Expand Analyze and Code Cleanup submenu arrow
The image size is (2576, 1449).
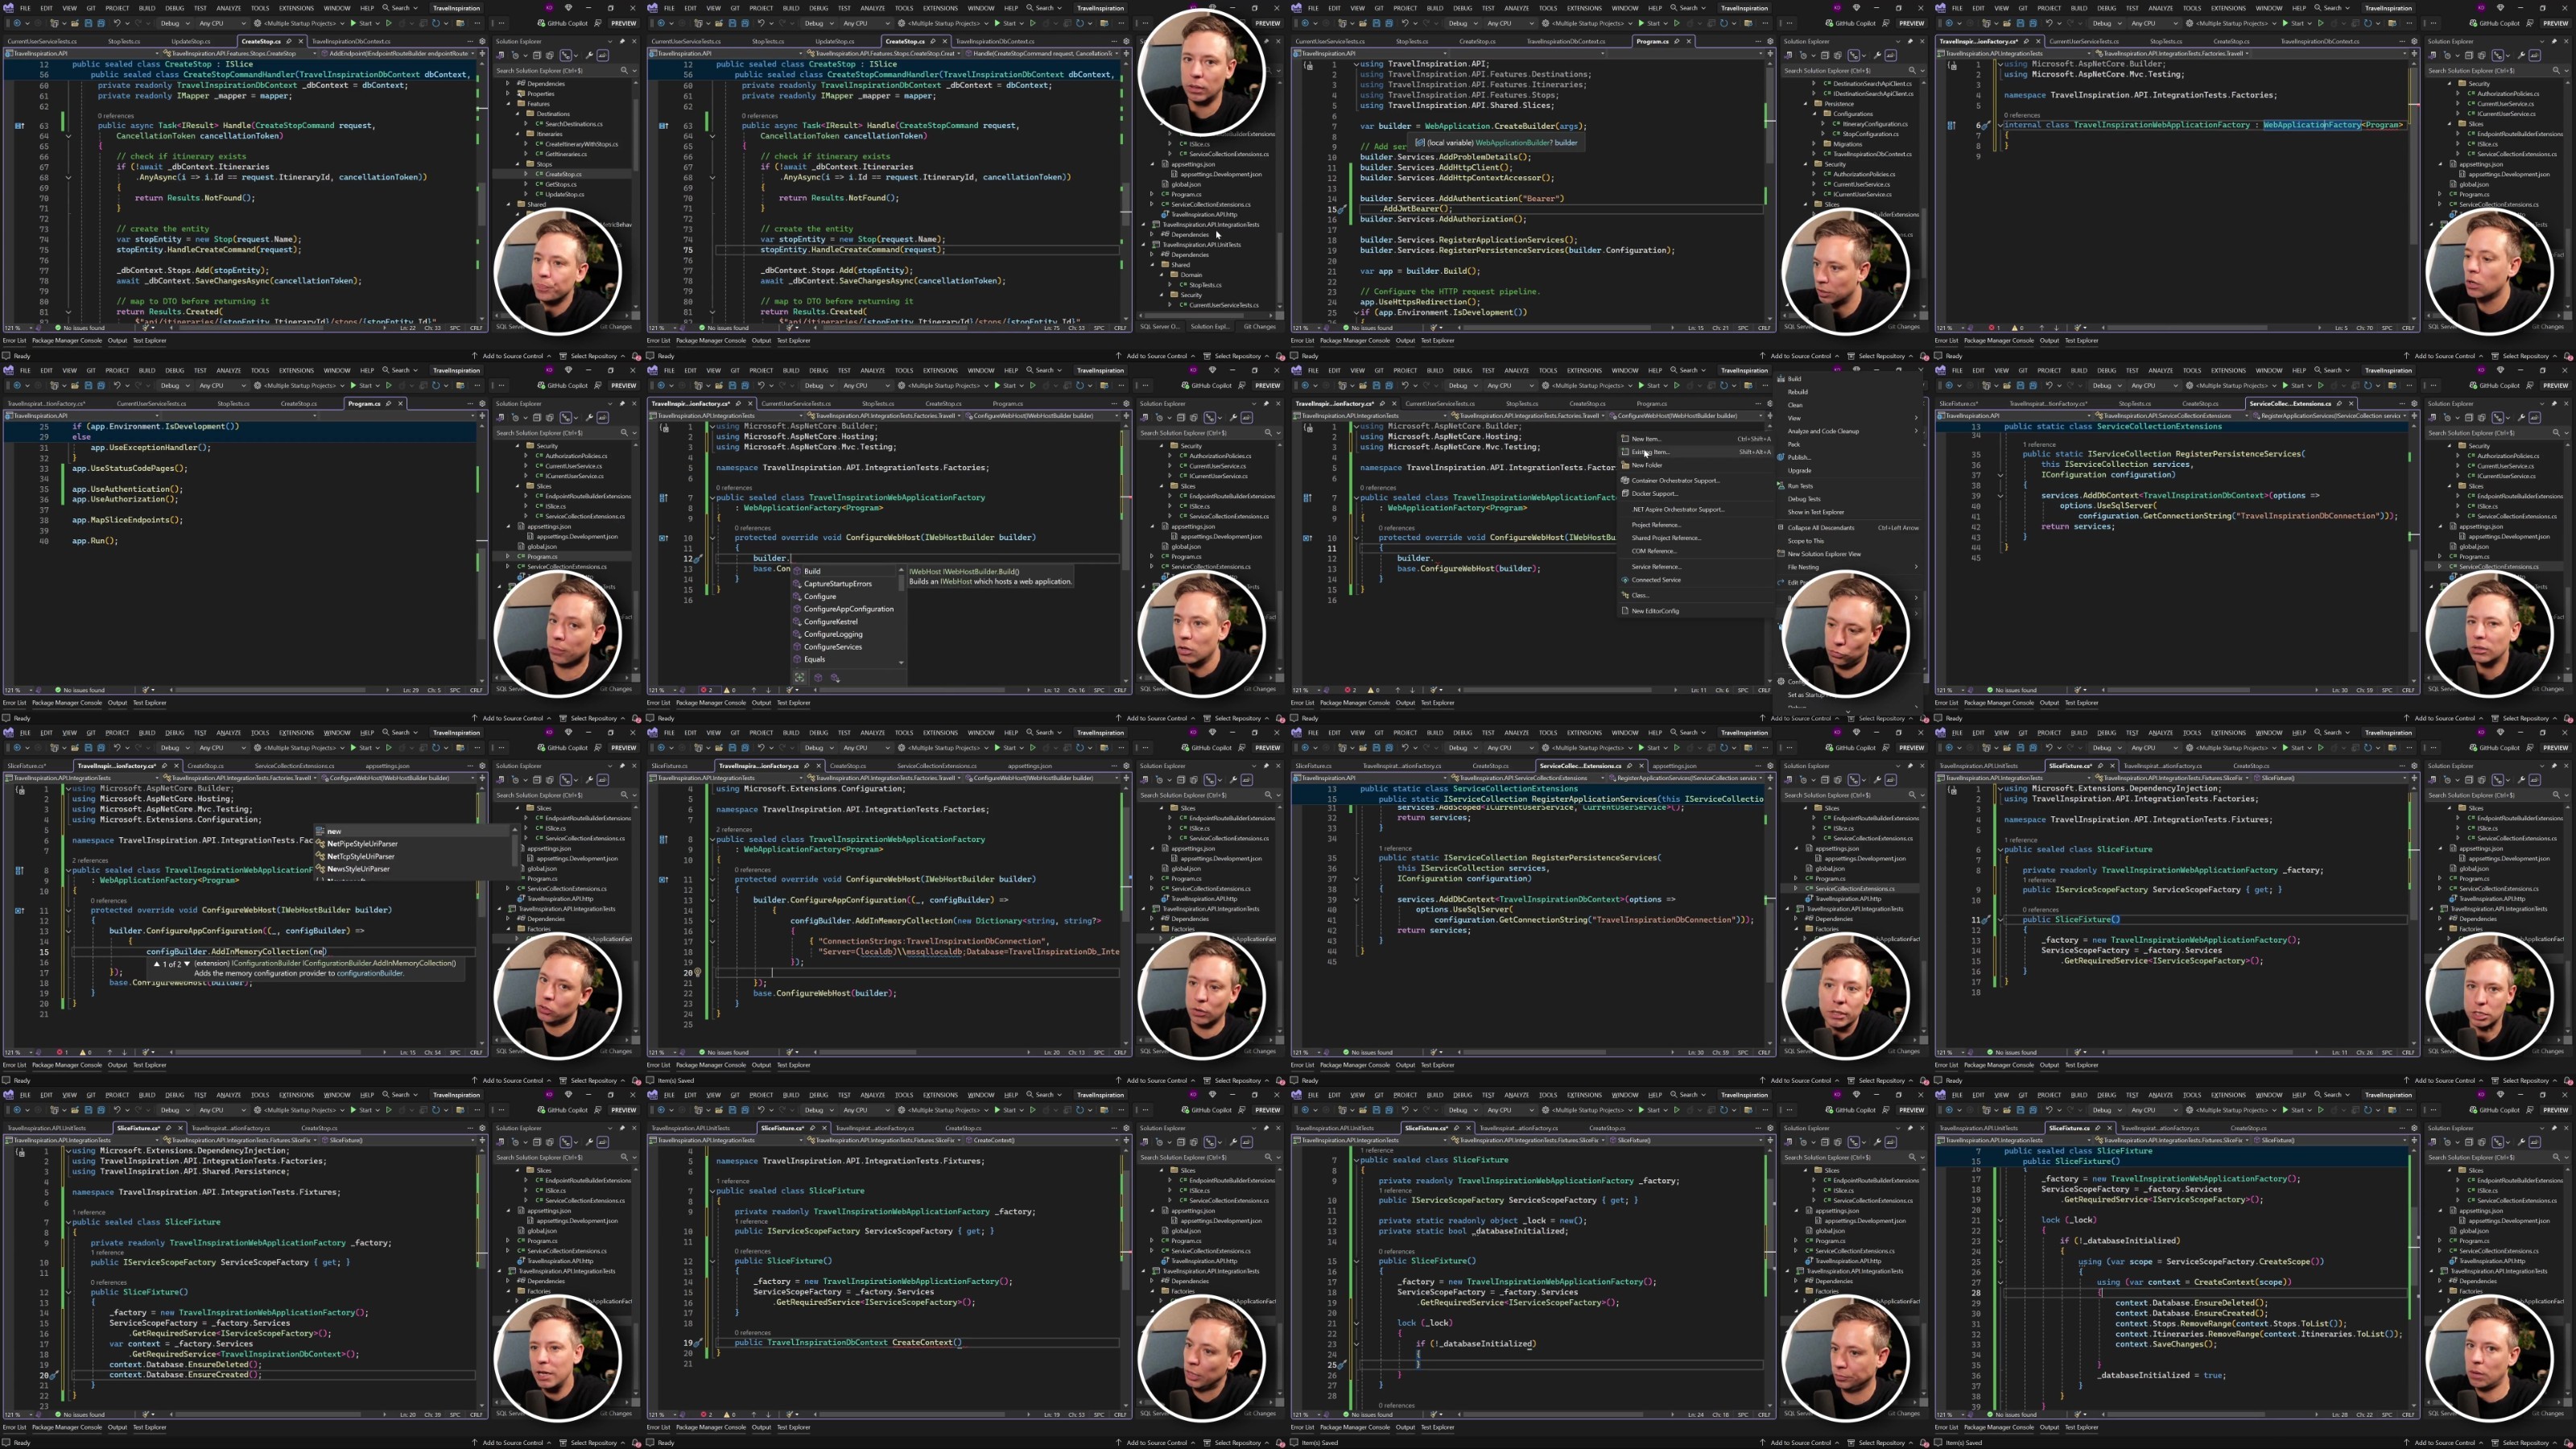coord(1916,431)
